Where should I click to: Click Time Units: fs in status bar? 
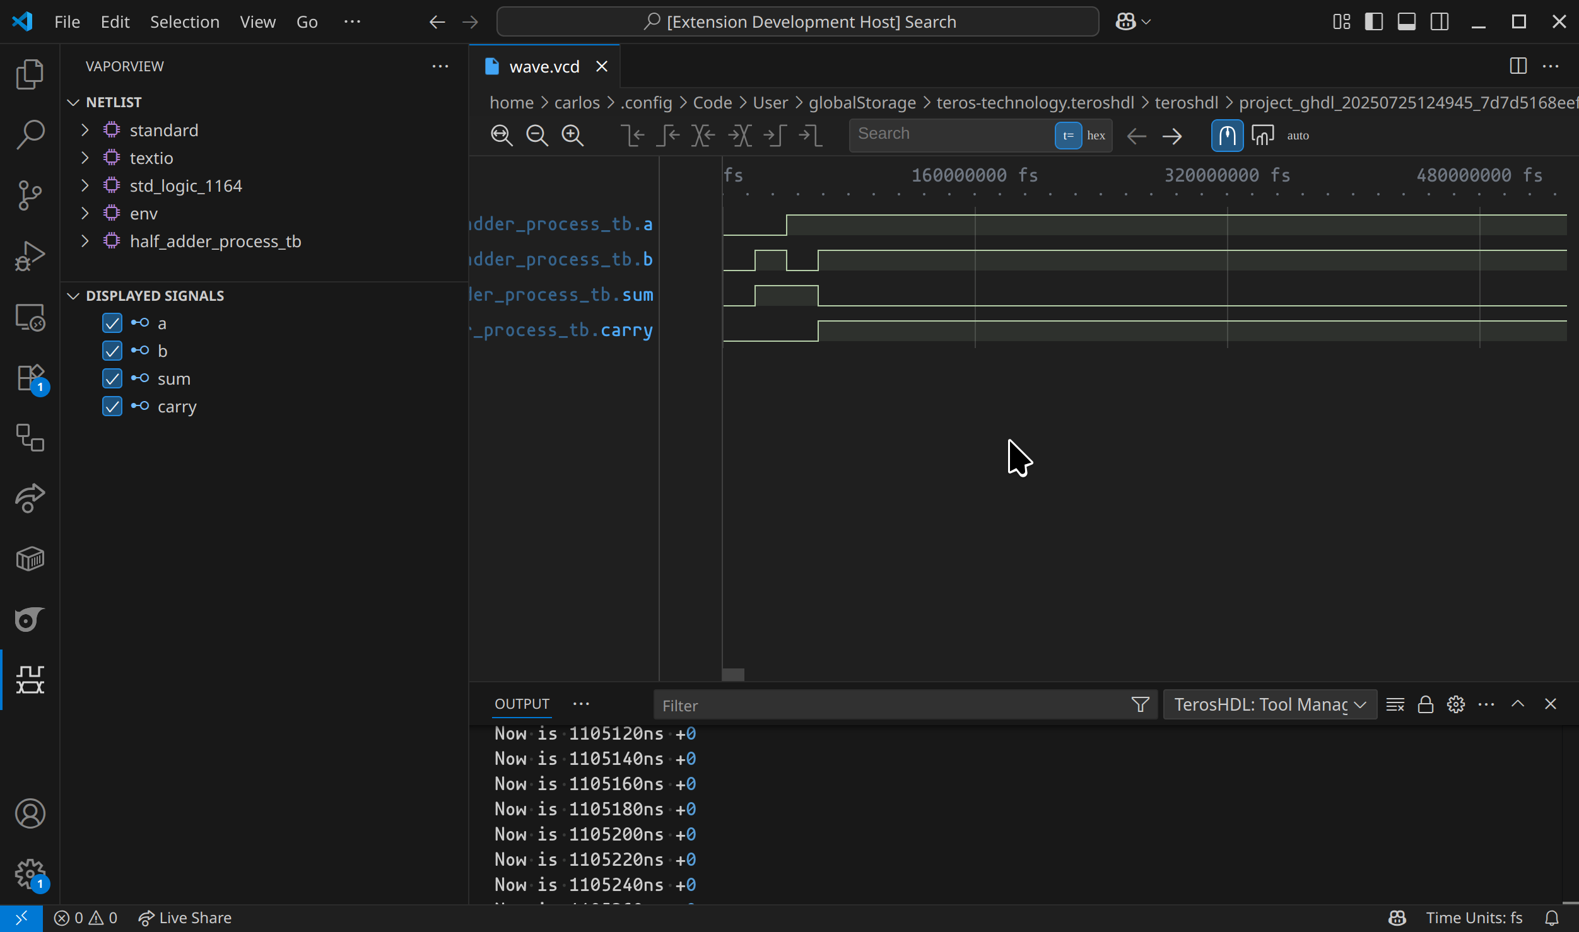(x=1474, y=918)
